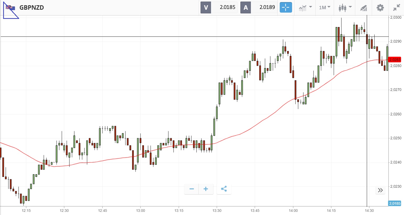Click the GBPNZD symbol name
Viewport: 404px width, 215px height.
32,8
